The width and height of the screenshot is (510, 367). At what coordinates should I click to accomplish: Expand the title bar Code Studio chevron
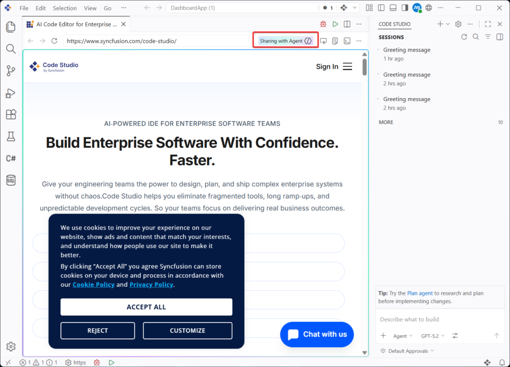click(355, 8)
